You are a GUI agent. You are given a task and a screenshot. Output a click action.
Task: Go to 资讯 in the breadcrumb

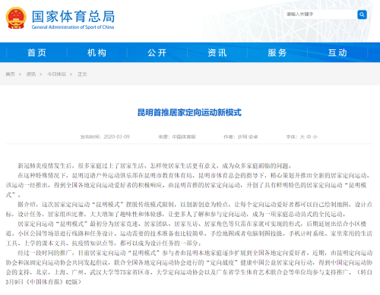click(x=31, y=74)
